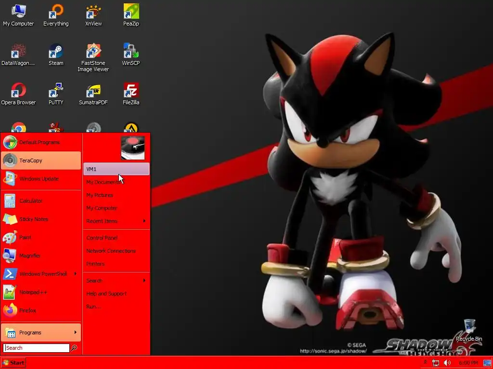This screenshot has width=493, height=369.
Task: Launch Calculator from Start menu
Action: (x=41, y=201)
